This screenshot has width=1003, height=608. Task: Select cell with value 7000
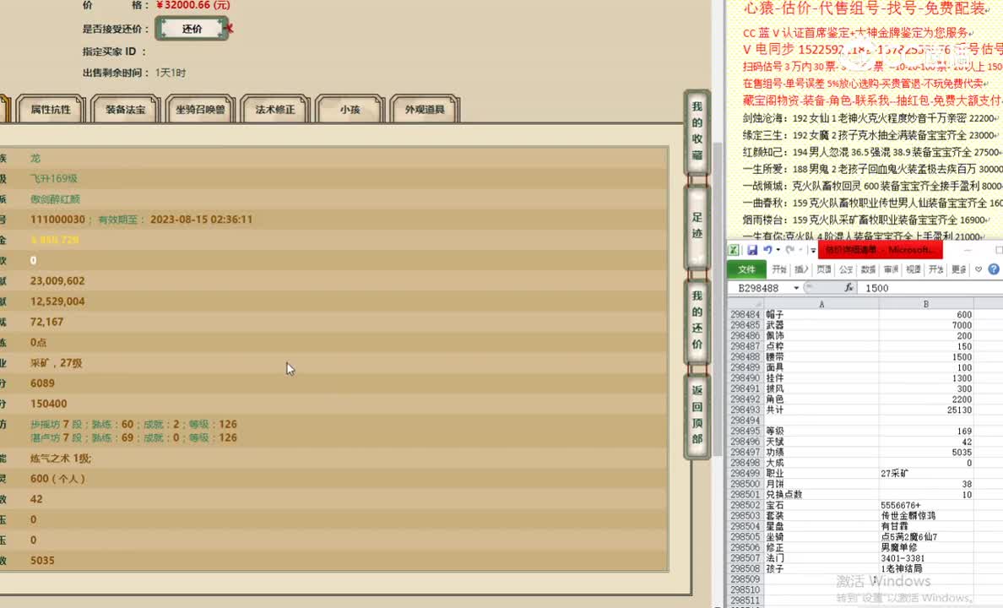[x=926, y=325]
